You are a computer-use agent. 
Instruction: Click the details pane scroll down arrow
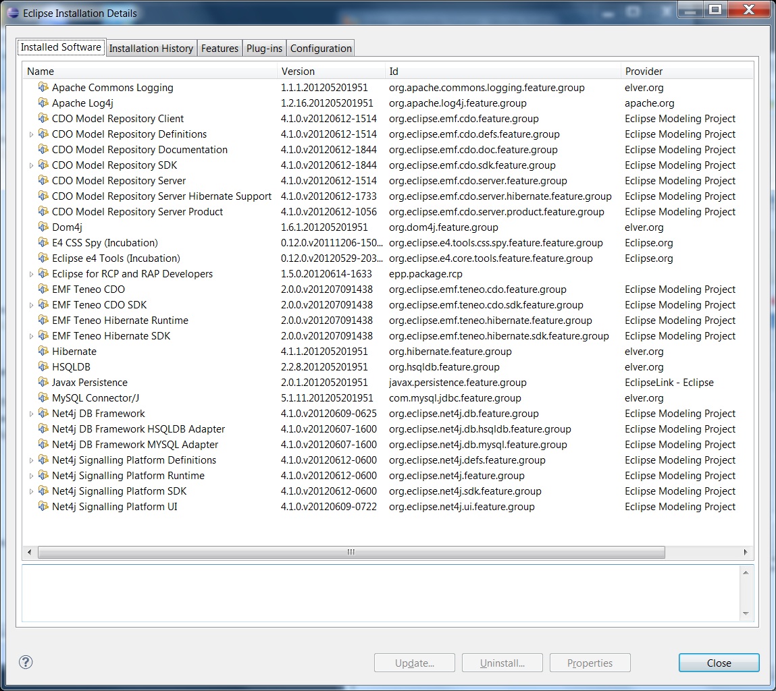[x=746, y=614]
